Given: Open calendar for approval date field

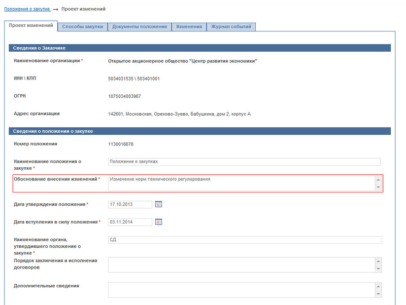Looking at the screenshot, I should 158,204.
